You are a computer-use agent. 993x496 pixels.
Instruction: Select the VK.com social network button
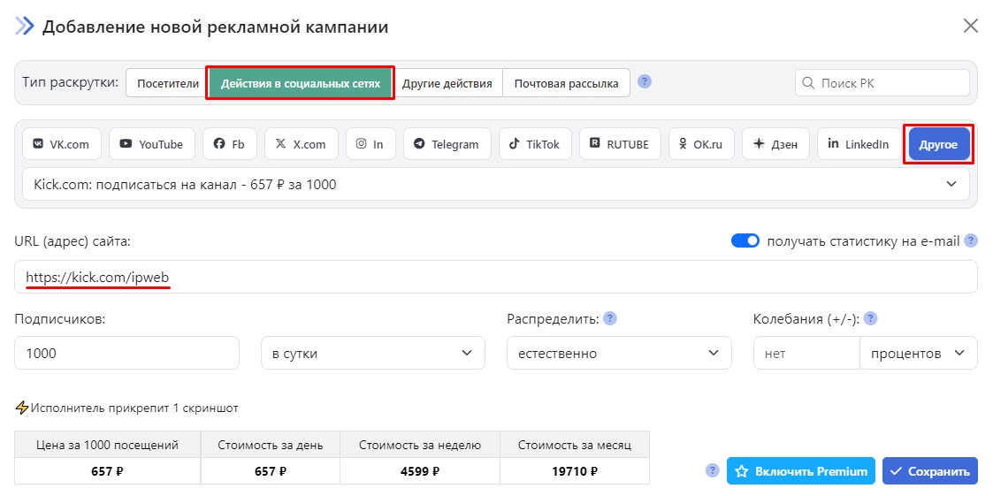pos(62,144)
